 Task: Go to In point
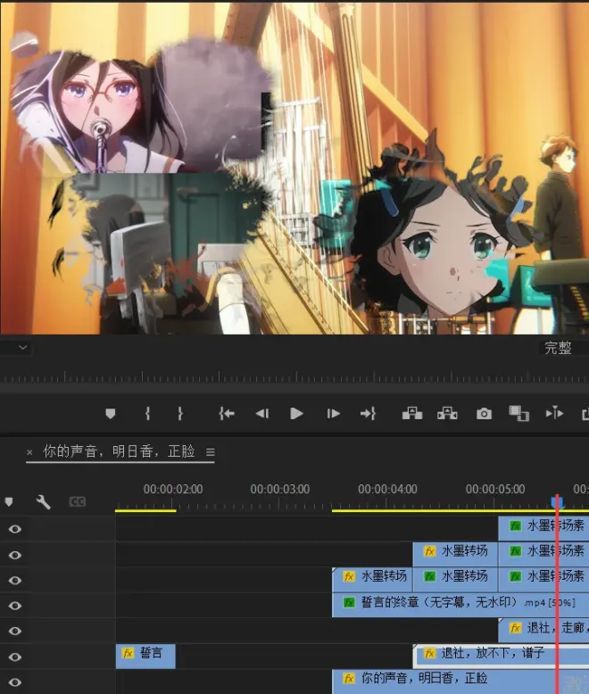point(227,414)
